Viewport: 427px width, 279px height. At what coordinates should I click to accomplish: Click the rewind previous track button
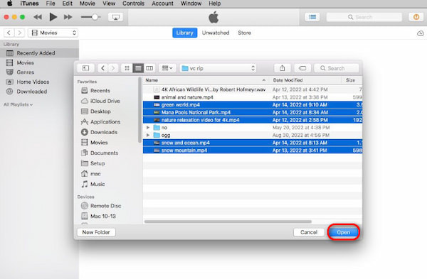click(38, 17)
